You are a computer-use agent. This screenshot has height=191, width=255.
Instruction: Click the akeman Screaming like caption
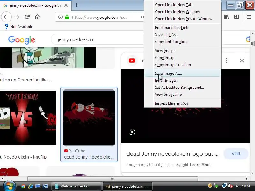coord(26,80)
